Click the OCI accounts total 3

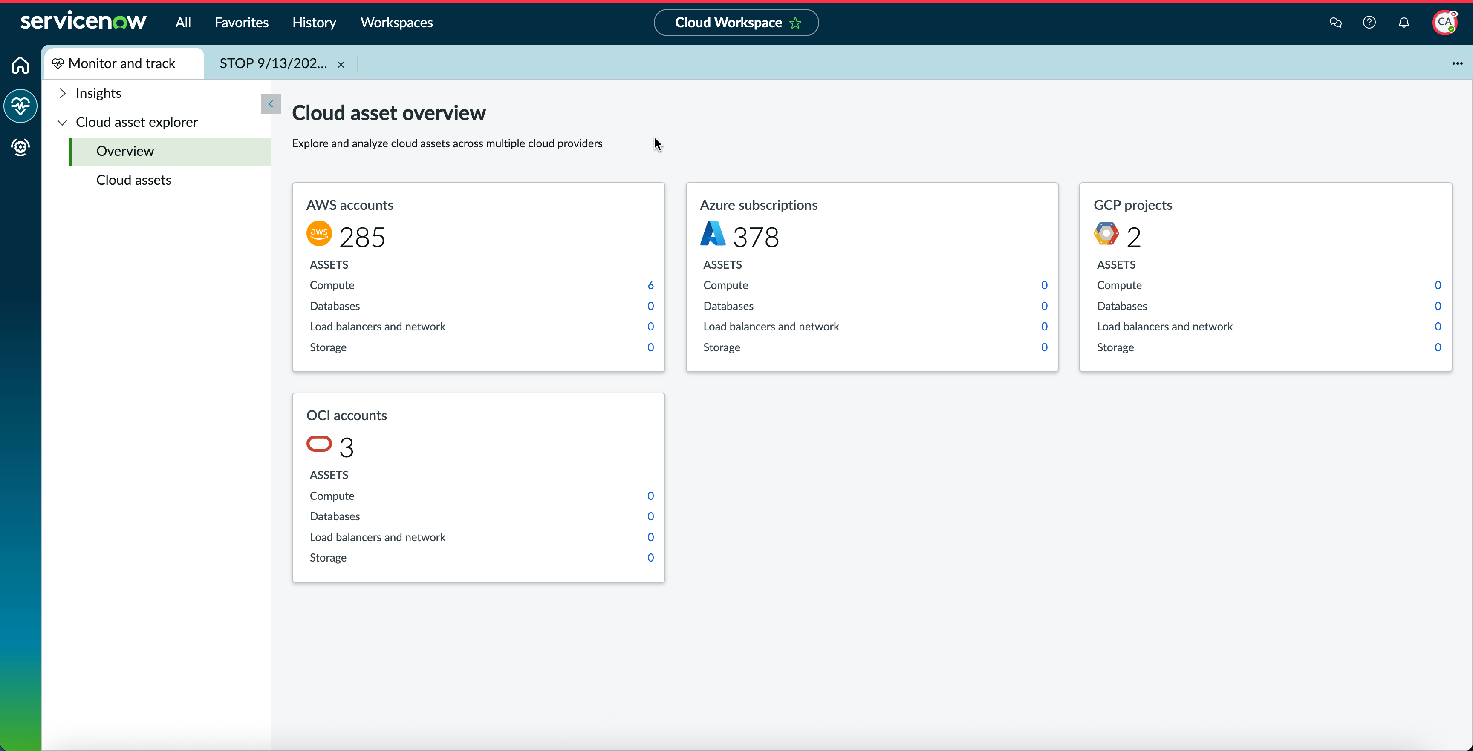[x=347, y=447]
